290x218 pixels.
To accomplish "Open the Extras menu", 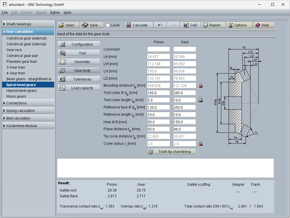I will 55,12.
